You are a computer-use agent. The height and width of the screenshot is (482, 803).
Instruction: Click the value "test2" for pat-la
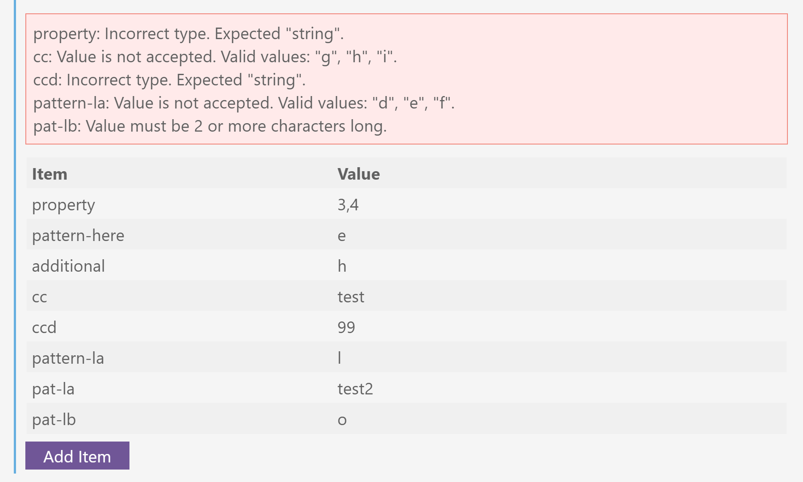click(355, 389)
